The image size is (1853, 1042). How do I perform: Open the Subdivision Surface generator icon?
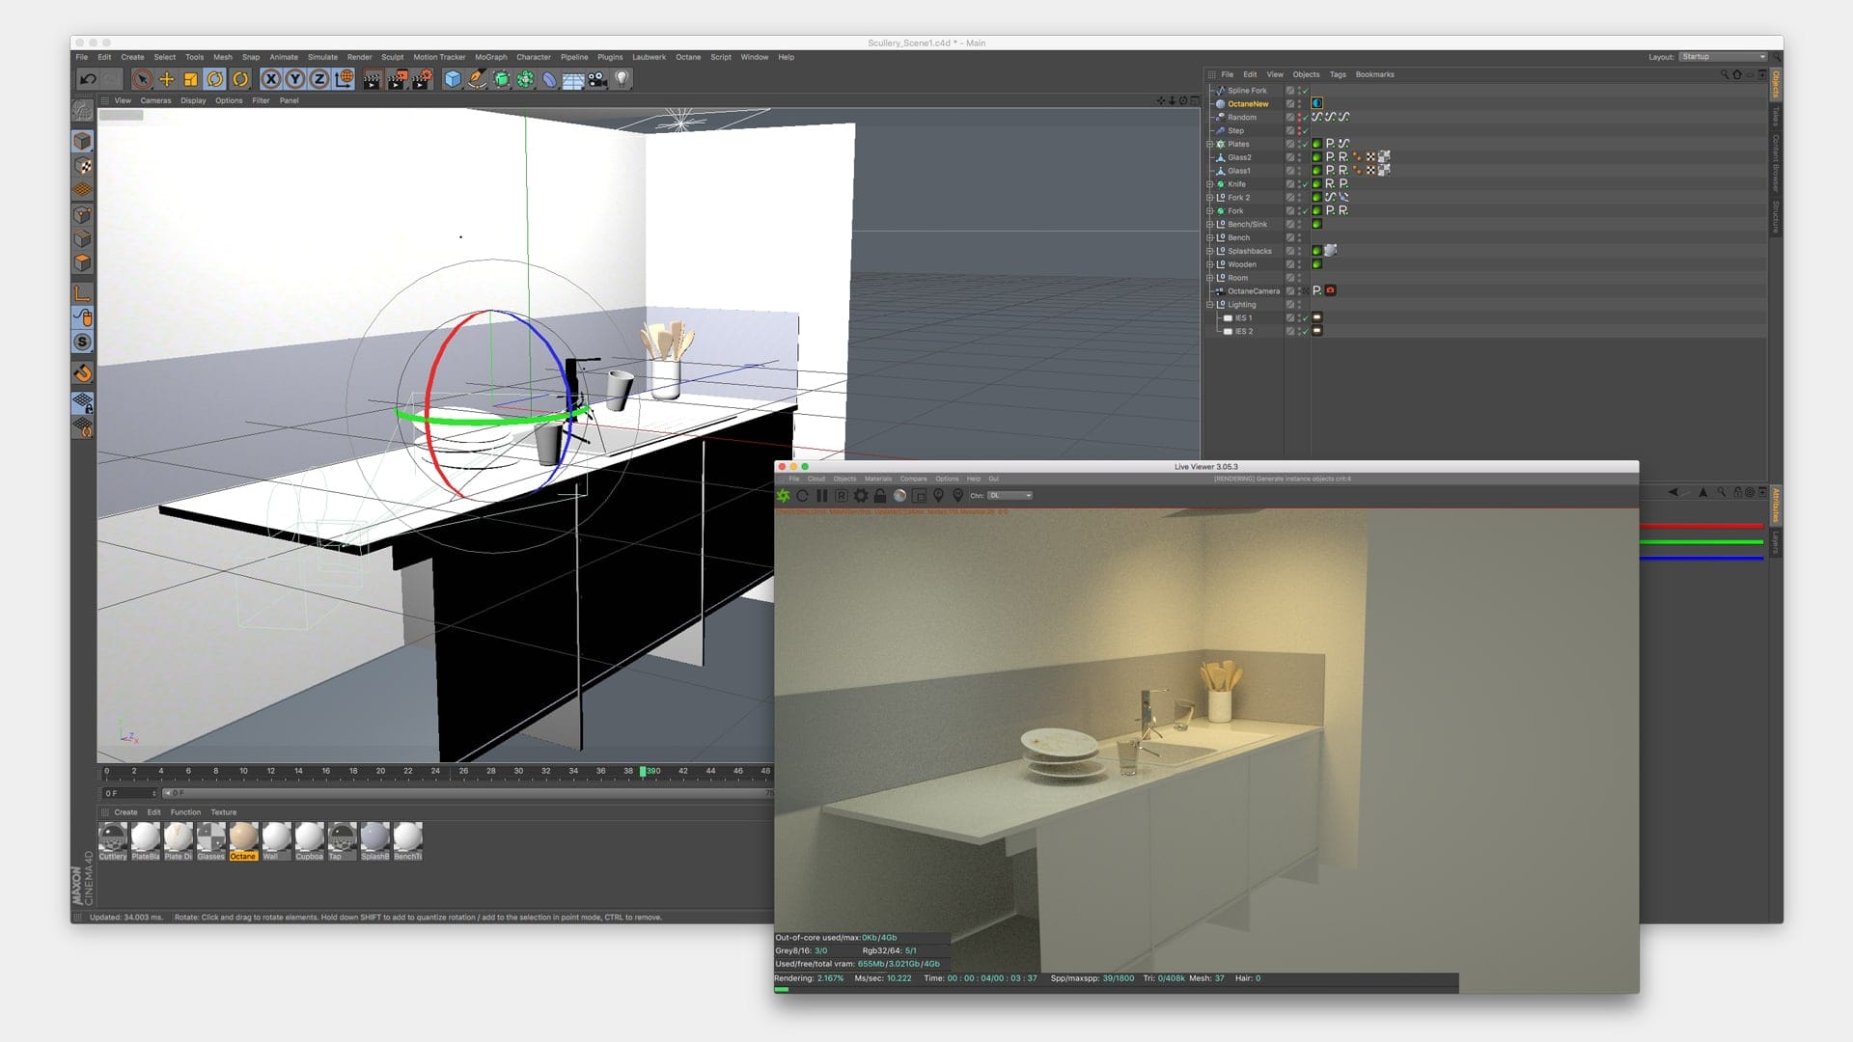click(501, 79)
